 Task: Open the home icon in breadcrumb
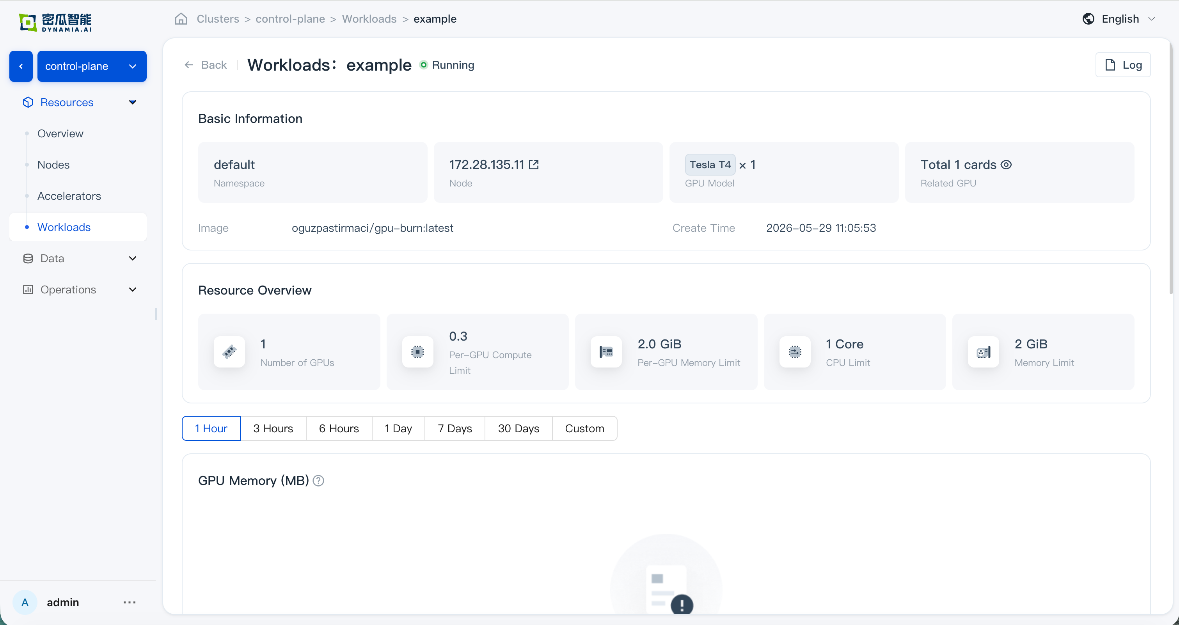coord(181,19)
